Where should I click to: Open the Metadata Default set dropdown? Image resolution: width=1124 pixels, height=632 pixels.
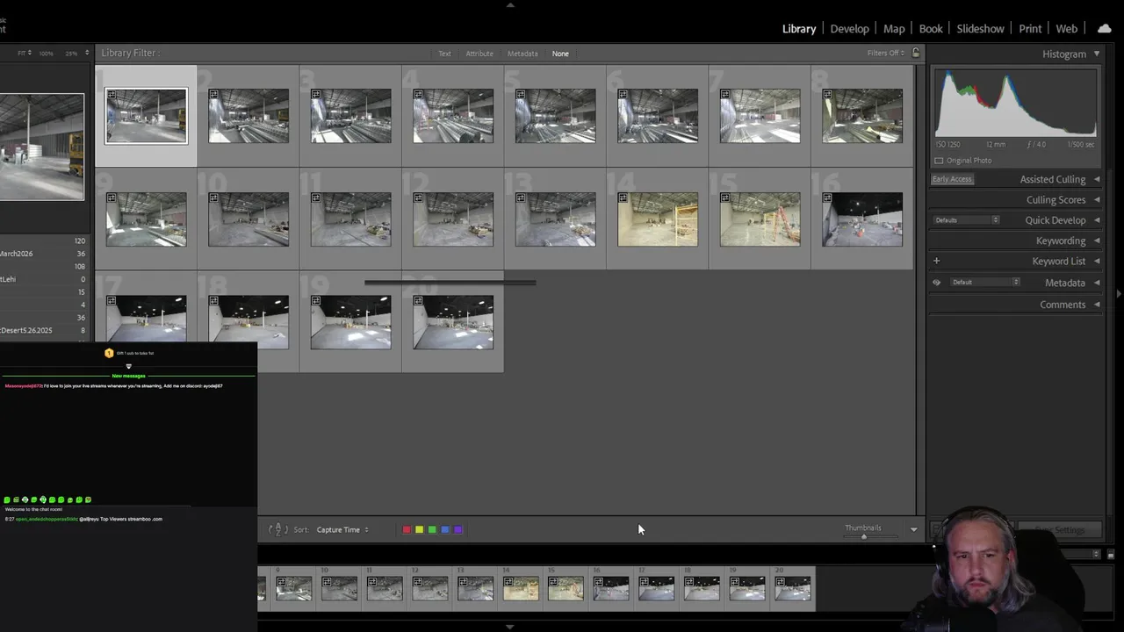(x=985, y=283)
